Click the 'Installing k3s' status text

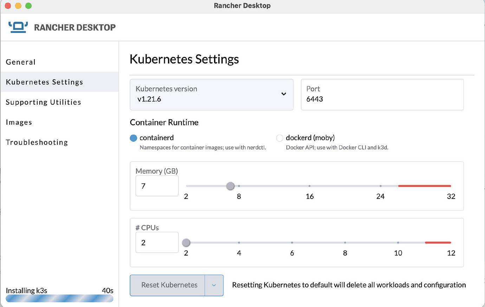click(x=26, y=290)
